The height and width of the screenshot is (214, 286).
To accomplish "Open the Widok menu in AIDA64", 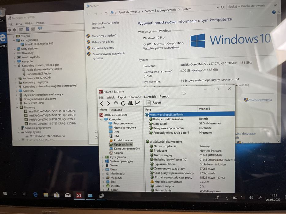I will (111, 97).
